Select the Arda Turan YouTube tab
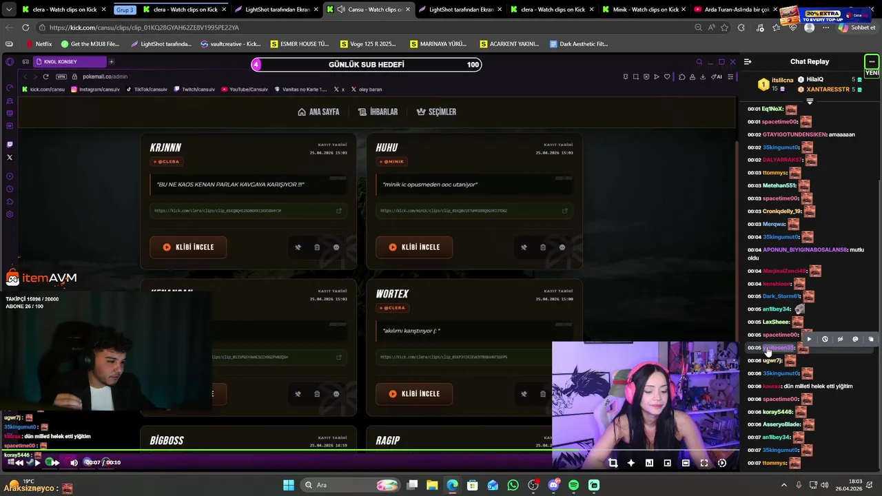This screenshot has height=496, width=882. click(736, 10)
